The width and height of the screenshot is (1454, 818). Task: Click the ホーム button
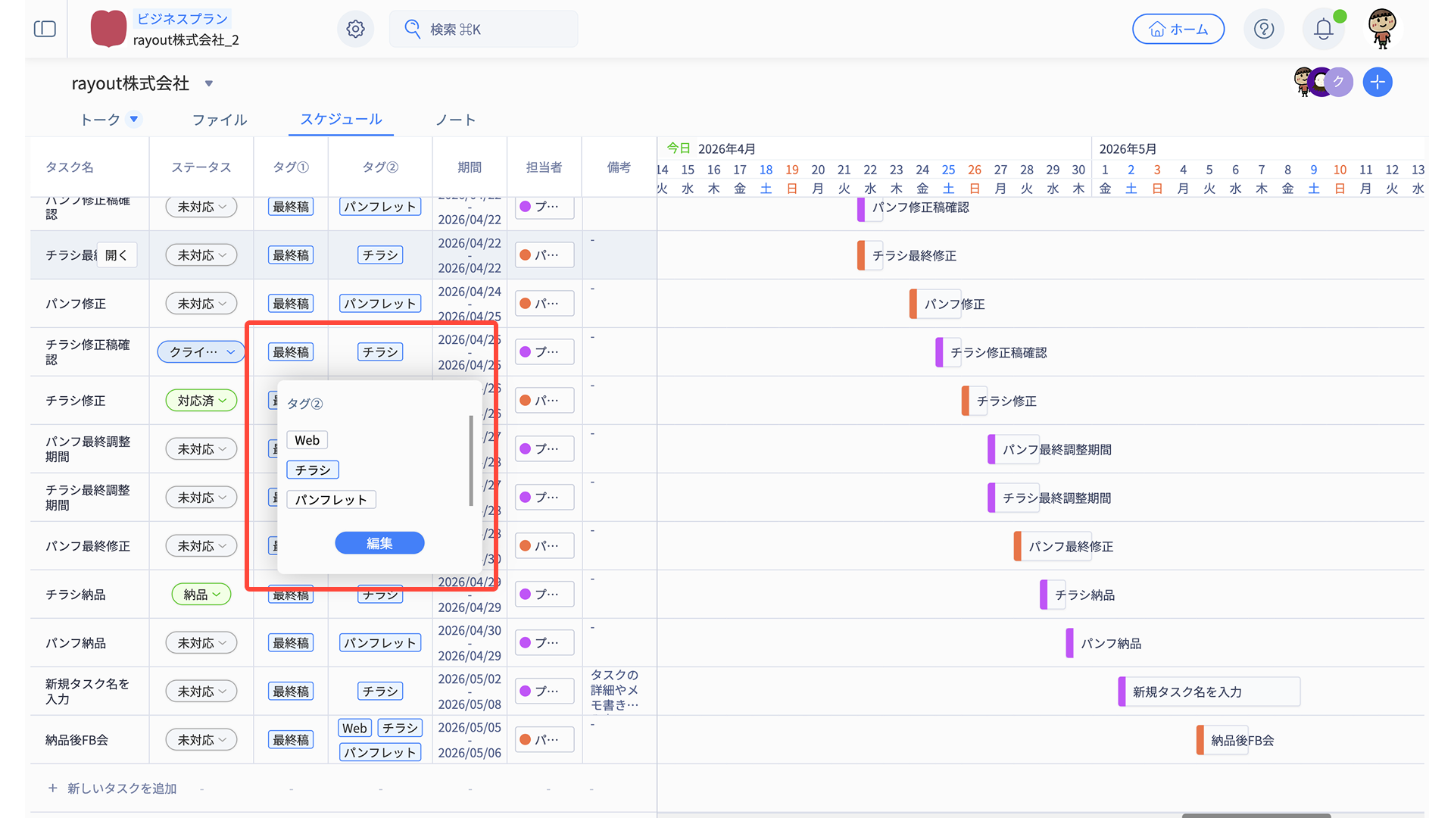(x=1178, y=29)
